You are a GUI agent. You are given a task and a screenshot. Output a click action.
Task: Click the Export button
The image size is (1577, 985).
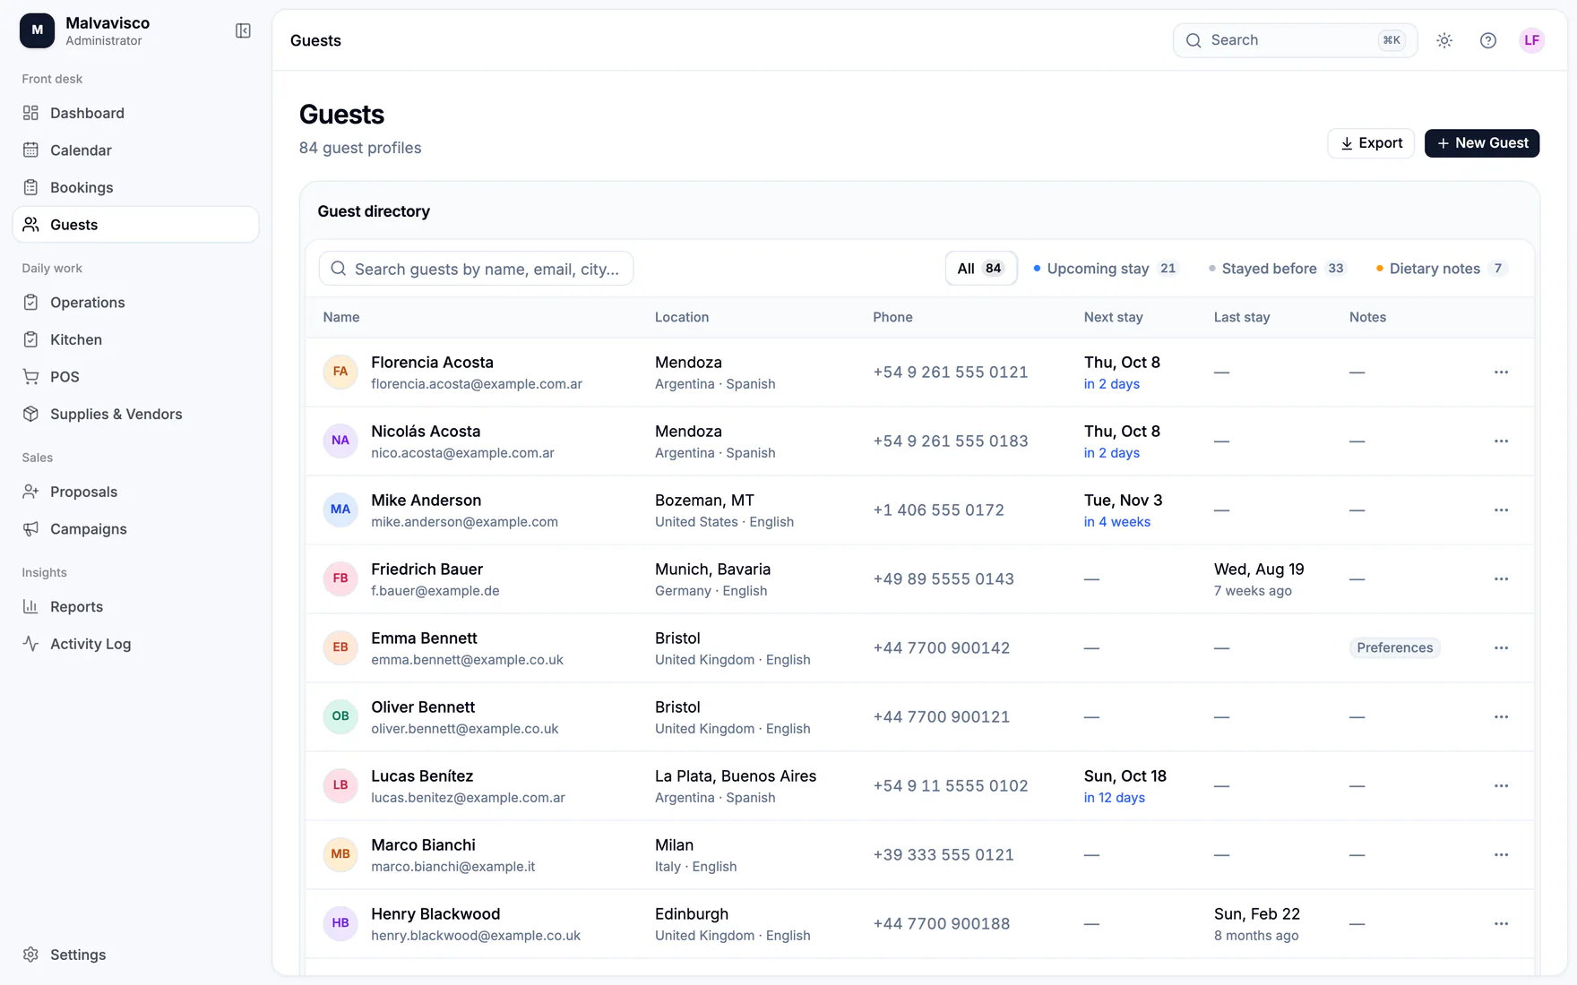pos(1371,143)
